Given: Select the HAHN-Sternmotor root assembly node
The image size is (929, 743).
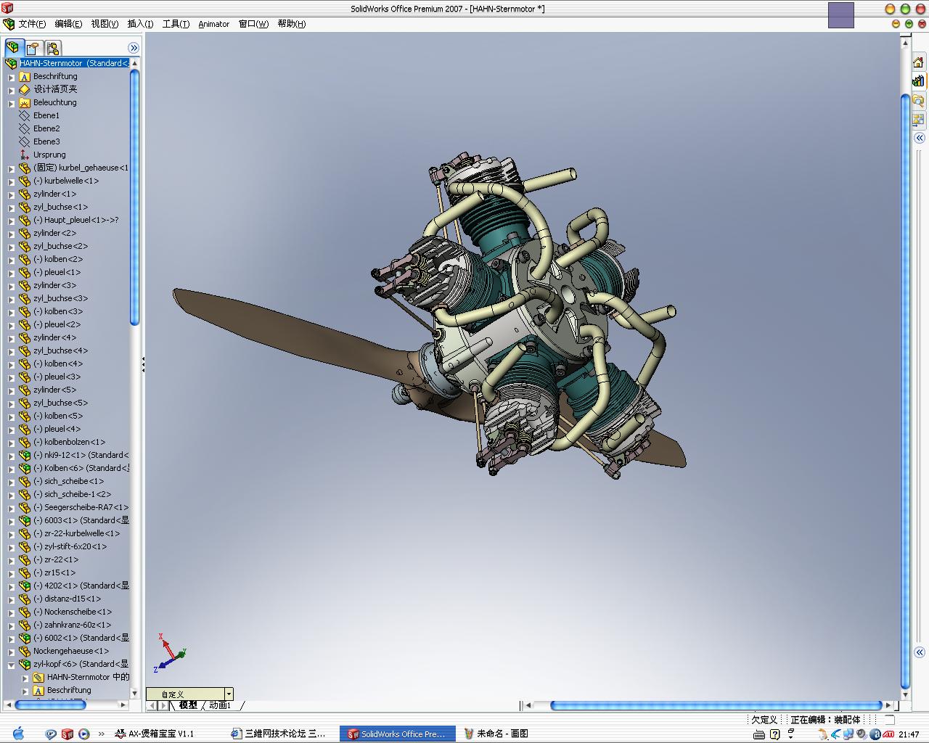Looking at the screenshot, I should click(74, 63).
